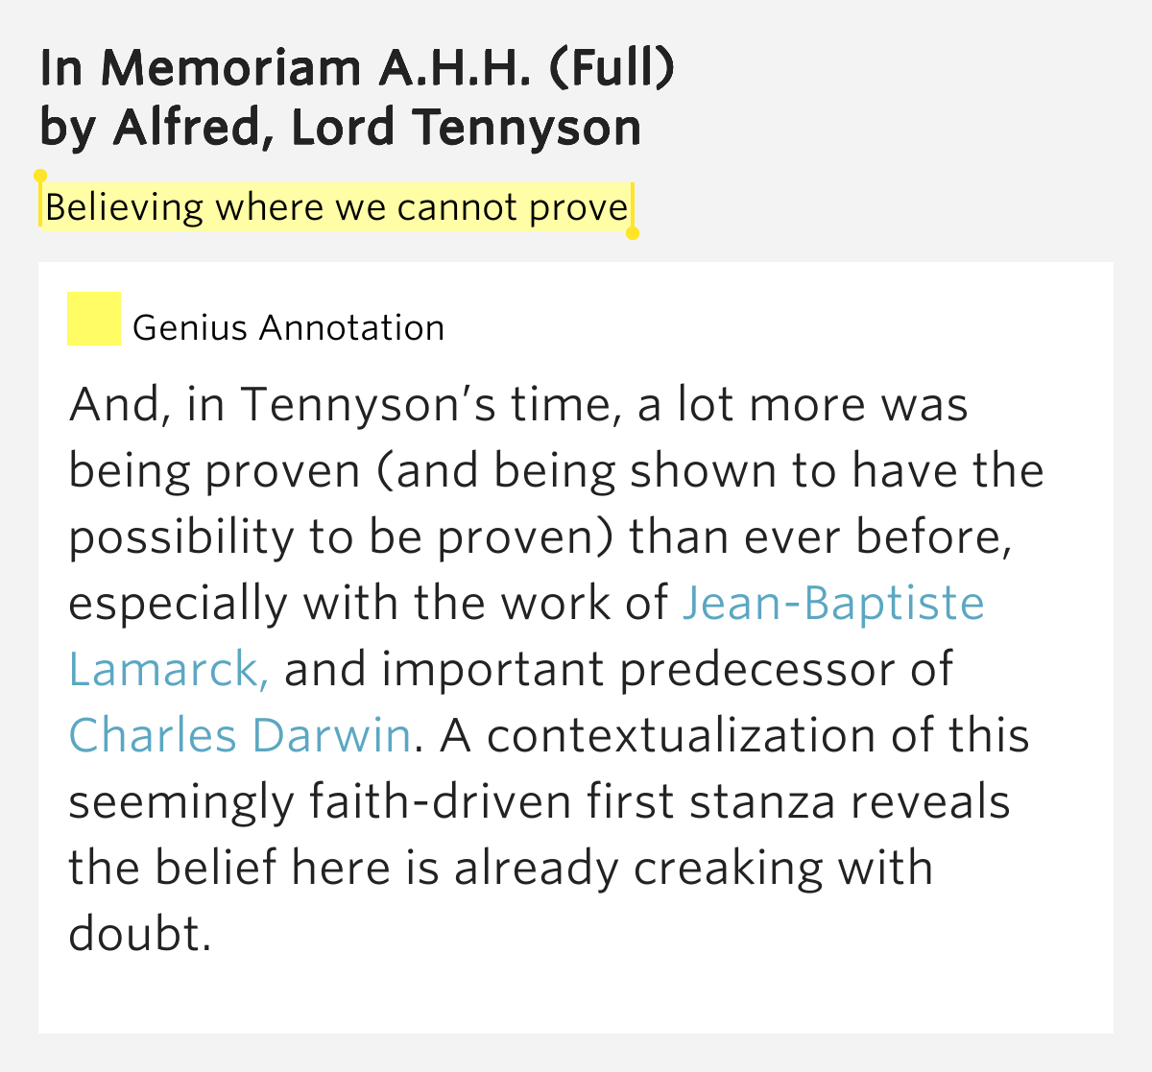This screenshot has height=1072, width=1152.
Task: Click the word 'creaking' in the annotation
Action: point(728,868)
